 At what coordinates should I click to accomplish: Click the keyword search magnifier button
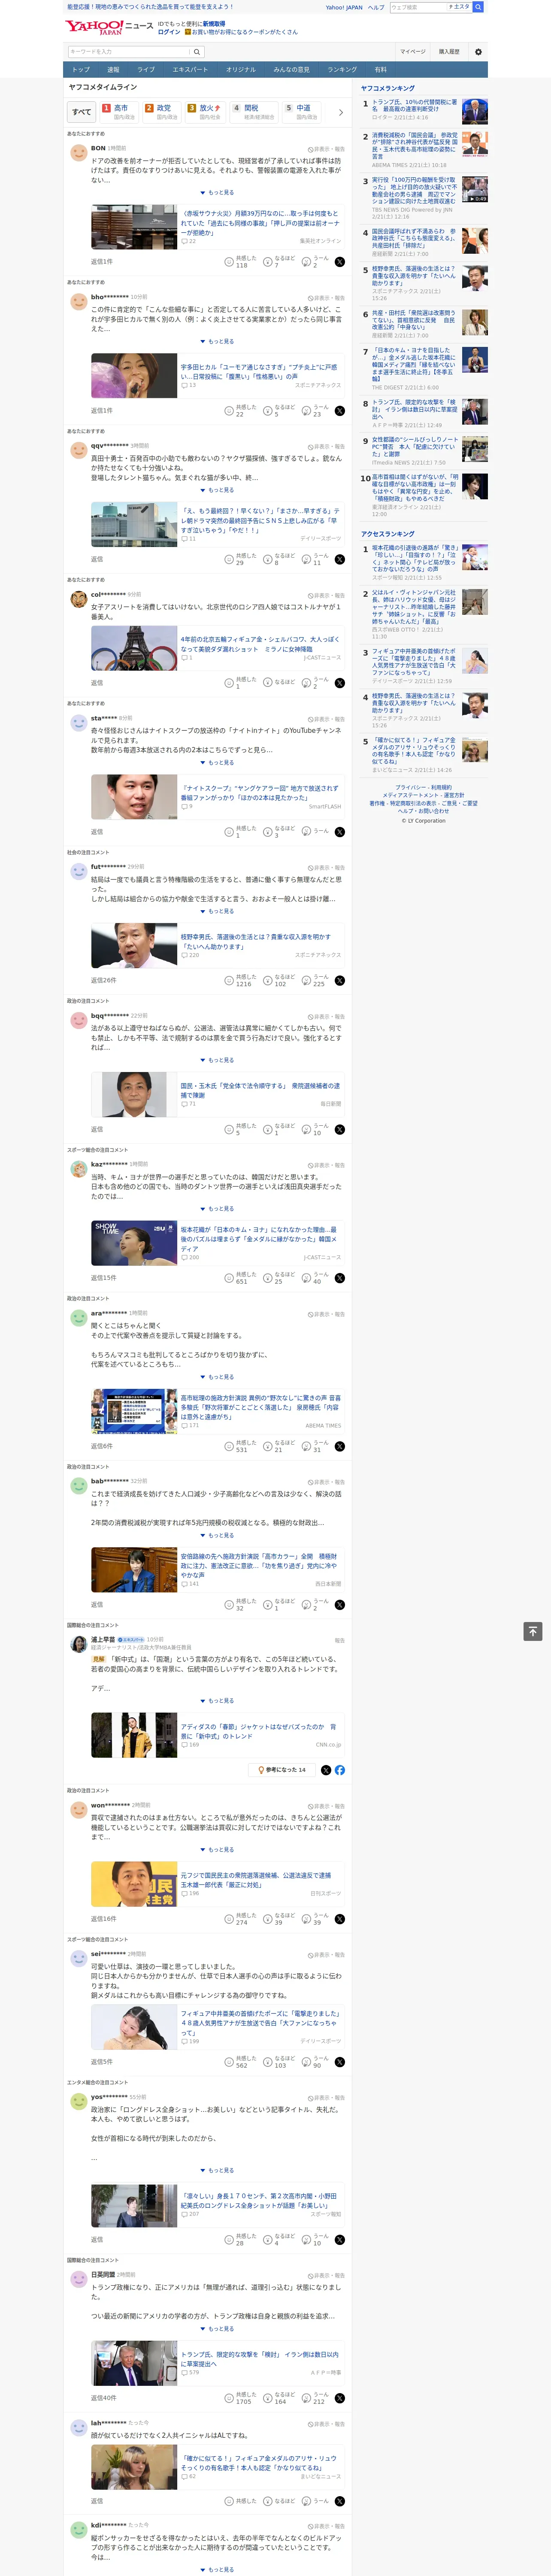coord(197,52)
